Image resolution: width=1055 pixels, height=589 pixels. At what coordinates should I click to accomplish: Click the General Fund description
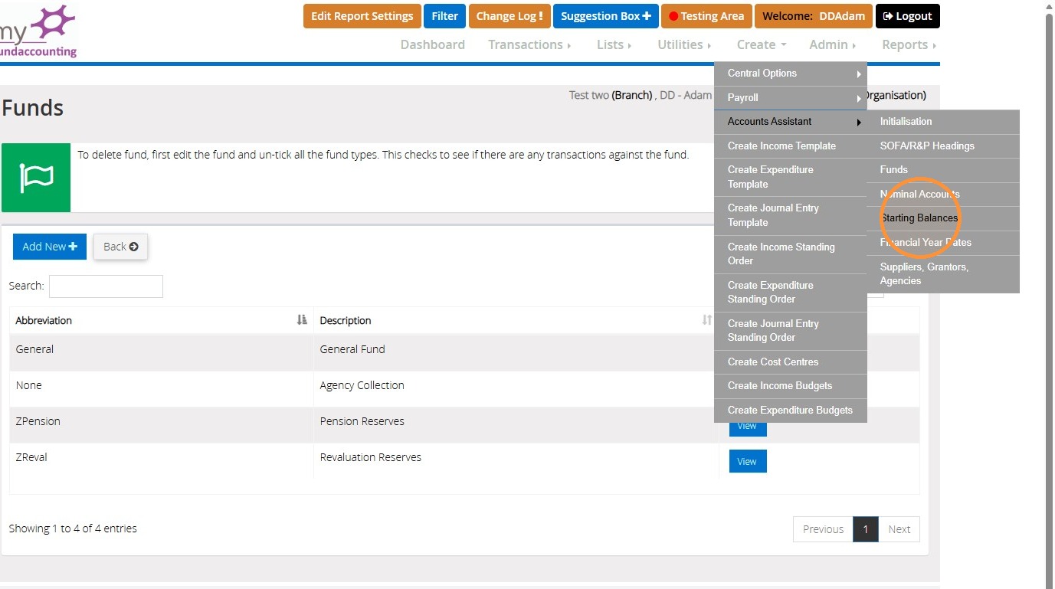[x=352, y=349]
